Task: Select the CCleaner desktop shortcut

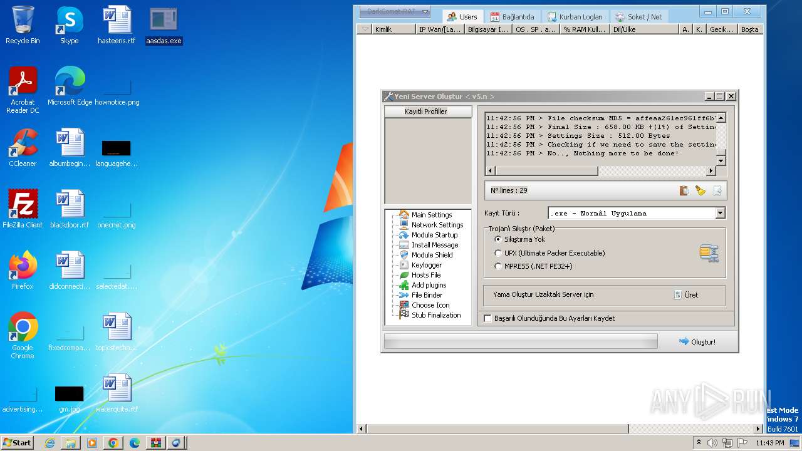Action: pos(23,148)
